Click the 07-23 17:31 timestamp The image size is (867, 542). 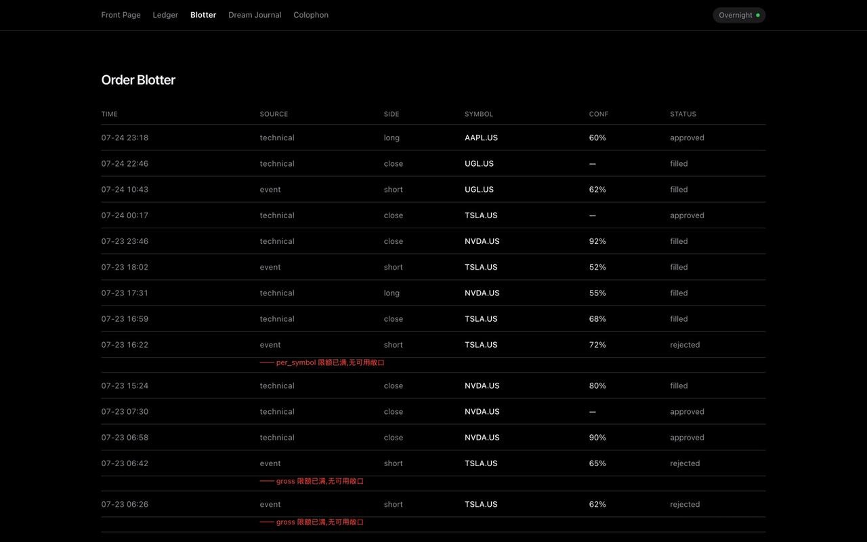[125, 293]
